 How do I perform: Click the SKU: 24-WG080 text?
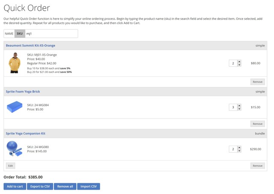click(38, 147)
